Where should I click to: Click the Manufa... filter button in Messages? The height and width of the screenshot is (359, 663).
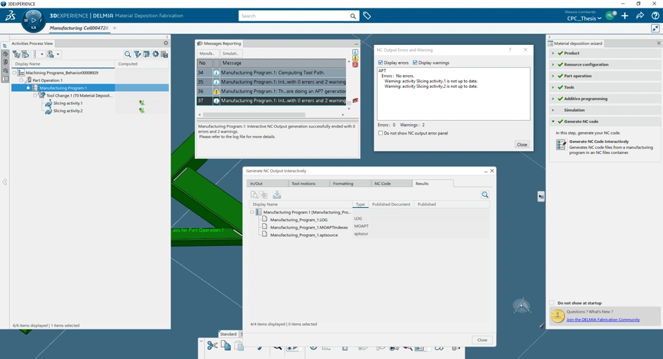click(207, 53)
